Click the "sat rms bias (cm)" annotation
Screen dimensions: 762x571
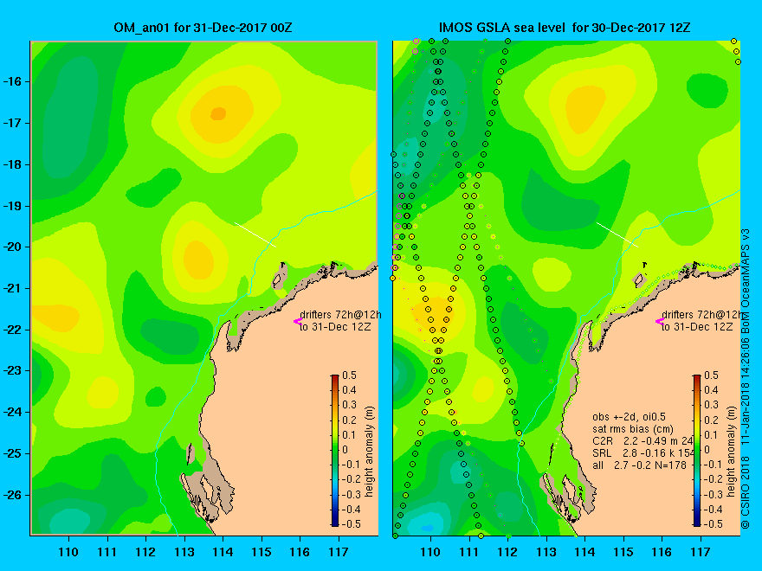point(633,429)
